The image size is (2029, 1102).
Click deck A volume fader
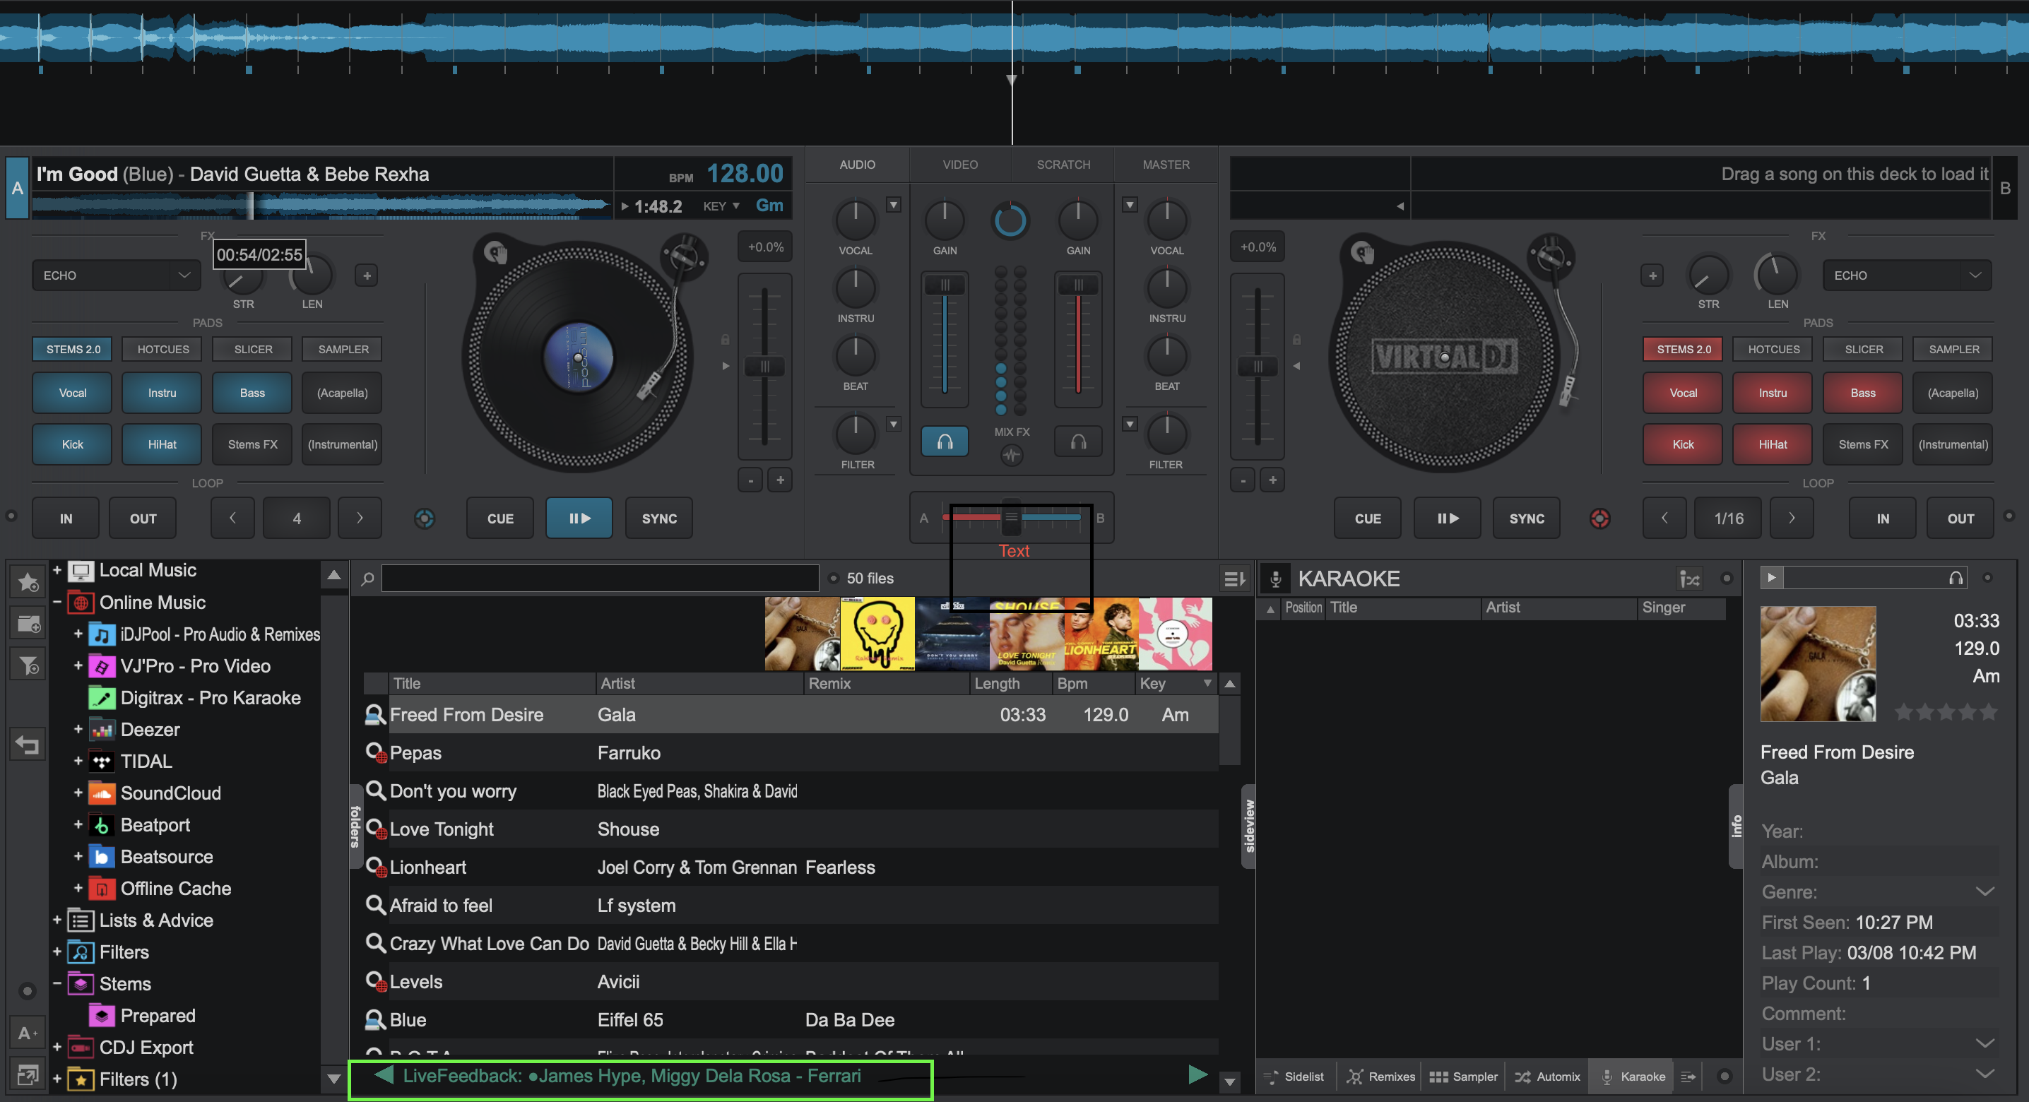tap(945, 285)
